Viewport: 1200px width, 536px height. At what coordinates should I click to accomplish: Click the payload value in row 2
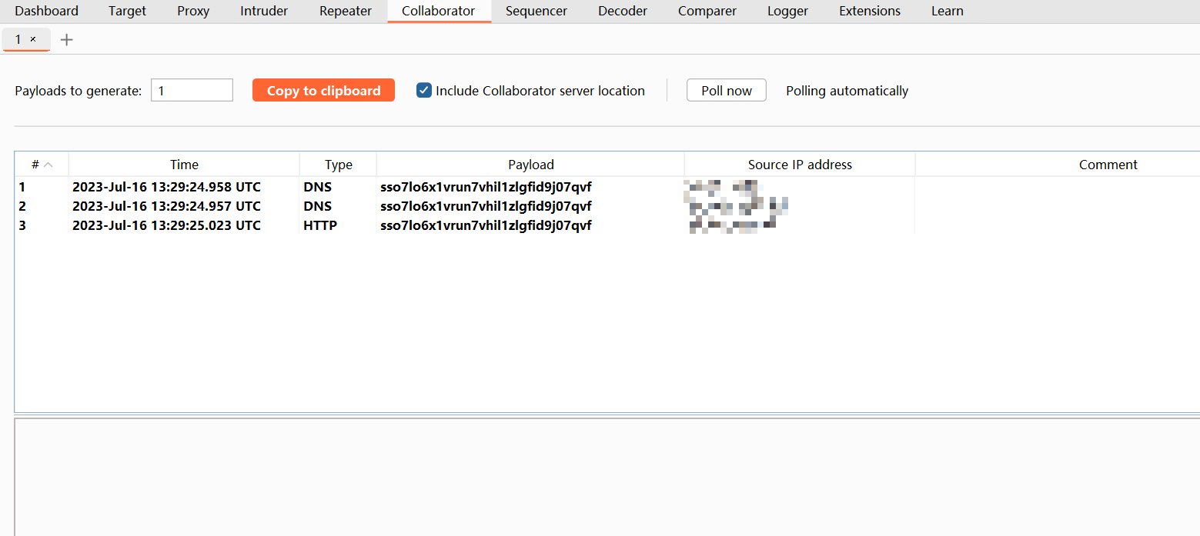(486, 206)
